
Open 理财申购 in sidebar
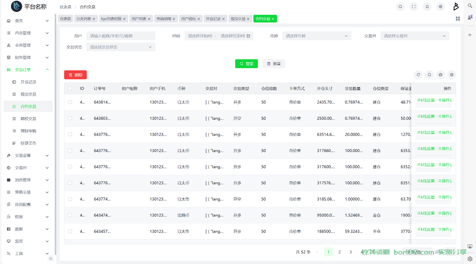[x=28, y=131]
